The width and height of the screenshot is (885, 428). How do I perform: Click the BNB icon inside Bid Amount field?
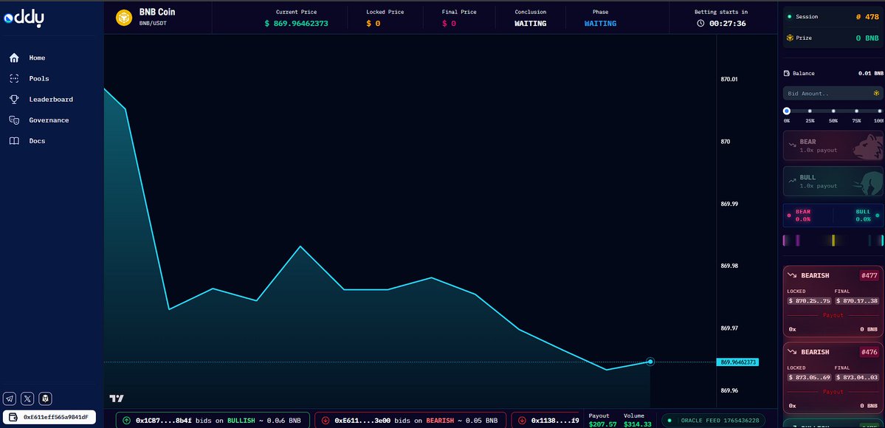pyautogui.click(x=877, y=93)
